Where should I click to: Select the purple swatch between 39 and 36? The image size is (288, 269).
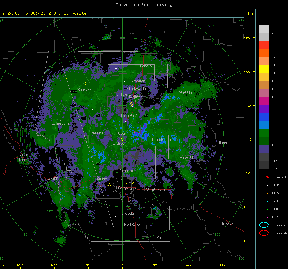point(264,109)
